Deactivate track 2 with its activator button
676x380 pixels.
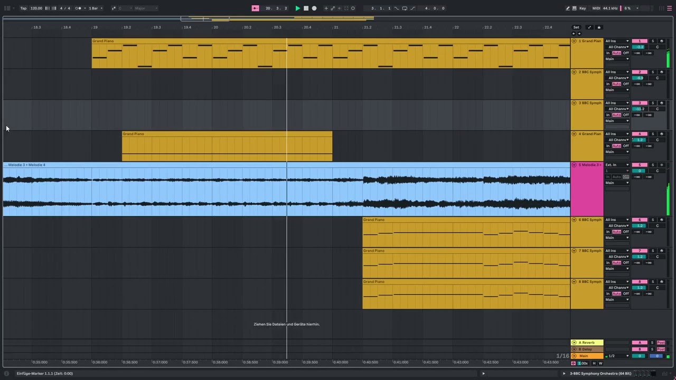[640, 72]
